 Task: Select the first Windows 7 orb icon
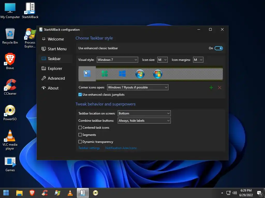[x=140, y=74]
